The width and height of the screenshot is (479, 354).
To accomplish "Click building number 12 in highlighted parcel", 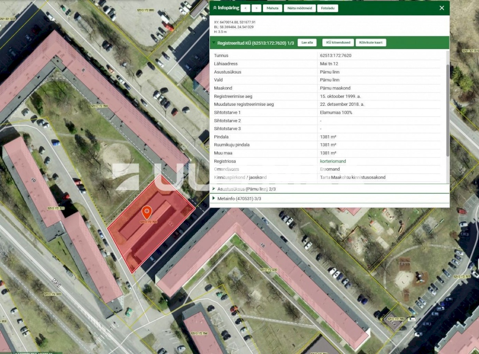I will (171, 224).
